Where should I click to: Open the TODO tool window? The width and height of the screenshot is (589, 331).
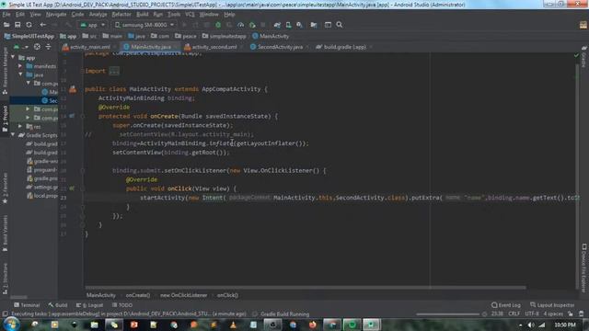(122, 305)
